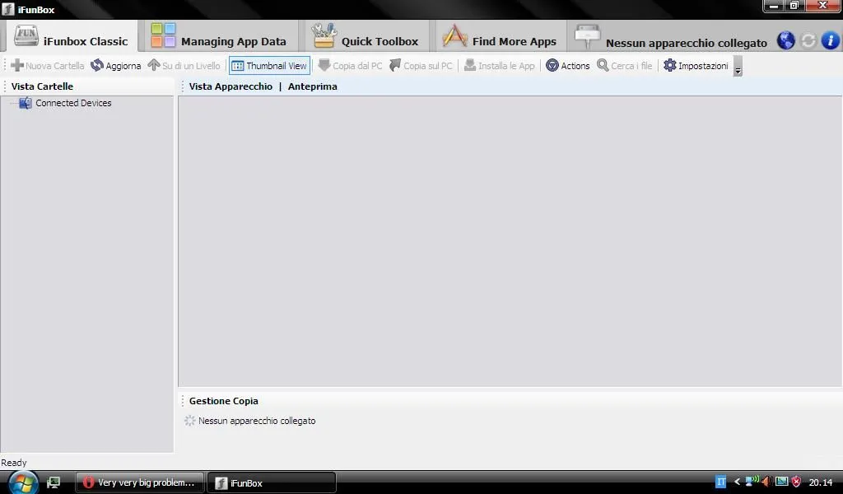Screen dimensions: 843x494
Task: Click the volume tray icon
Action: click(766, 482)
